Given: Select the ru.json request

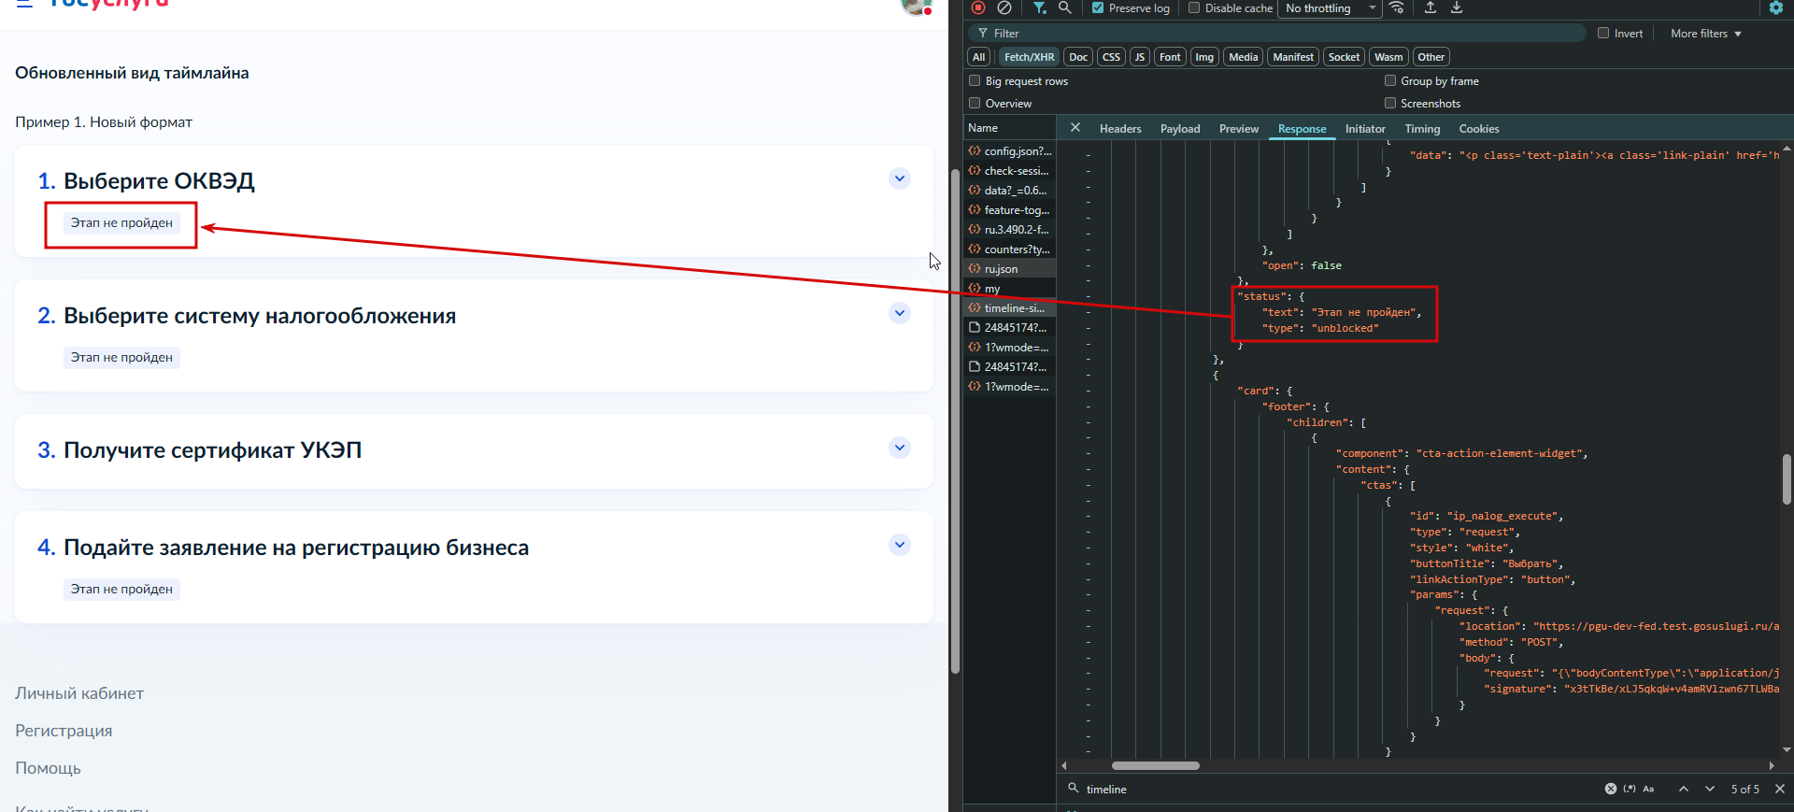Looking at the screenshot, I should point(1010,269).
